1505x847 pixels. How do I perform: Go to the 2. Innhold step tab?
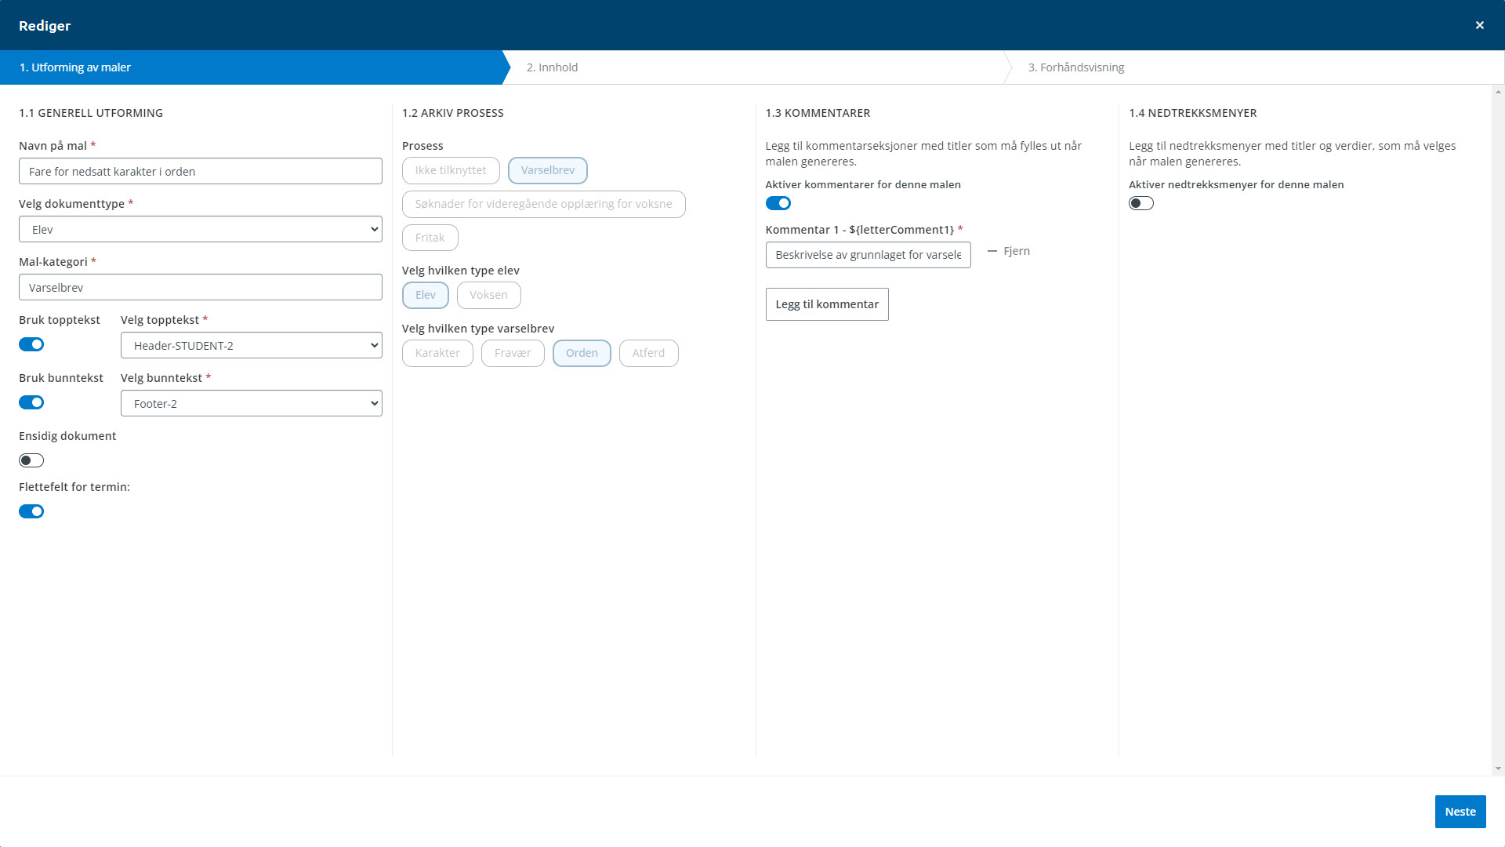(x=552, y=67)
